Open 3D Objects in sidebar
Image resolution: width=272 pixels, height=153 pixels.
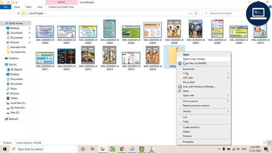click(16, 70)
